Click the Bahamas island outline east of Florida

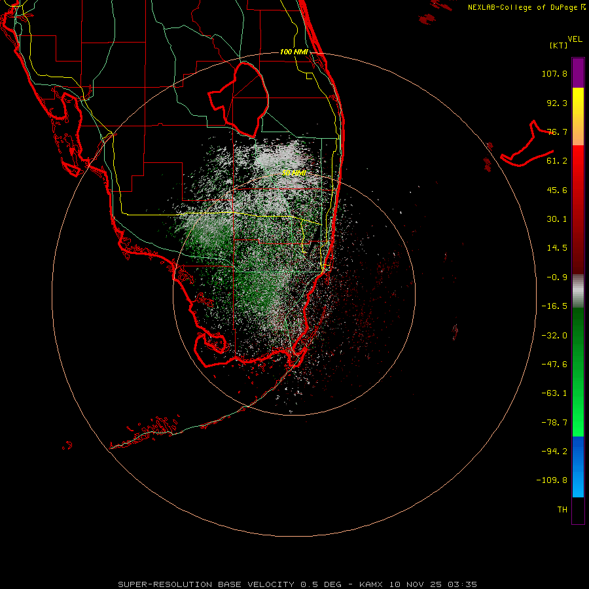click(x=527, y=143)
